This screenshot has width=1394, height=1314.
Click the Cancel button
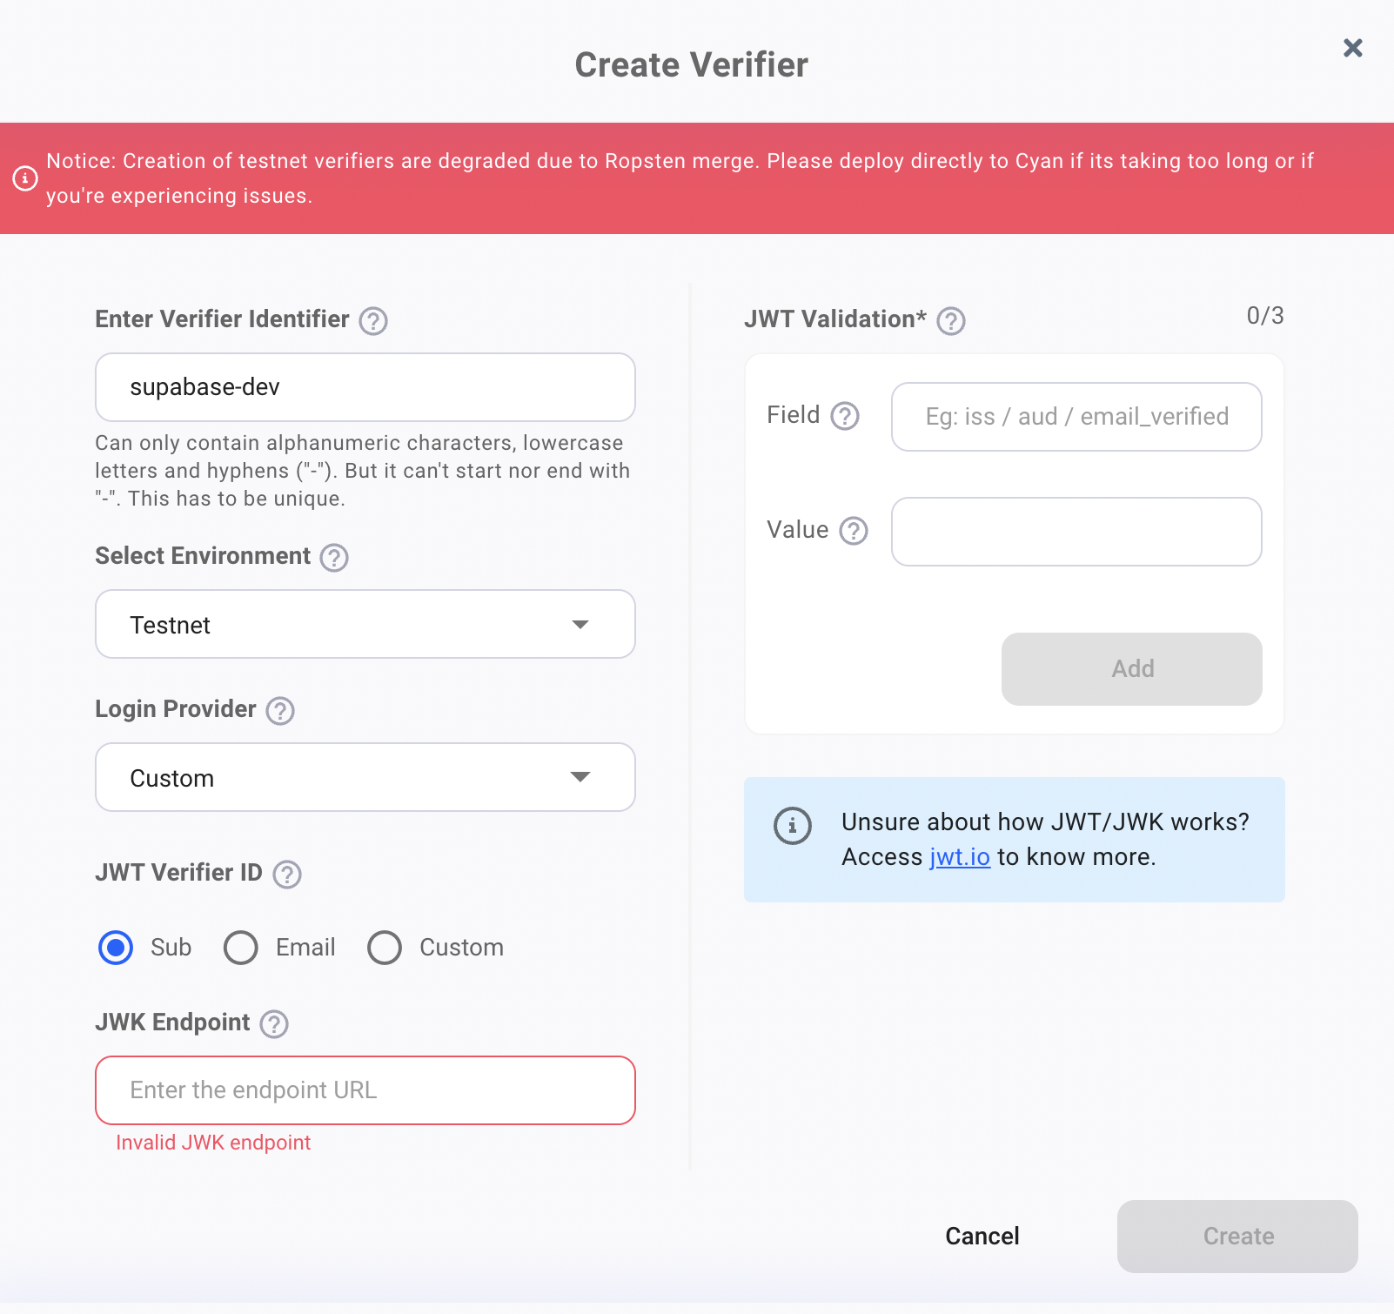pyautogui.click(x=982, y=1236)
